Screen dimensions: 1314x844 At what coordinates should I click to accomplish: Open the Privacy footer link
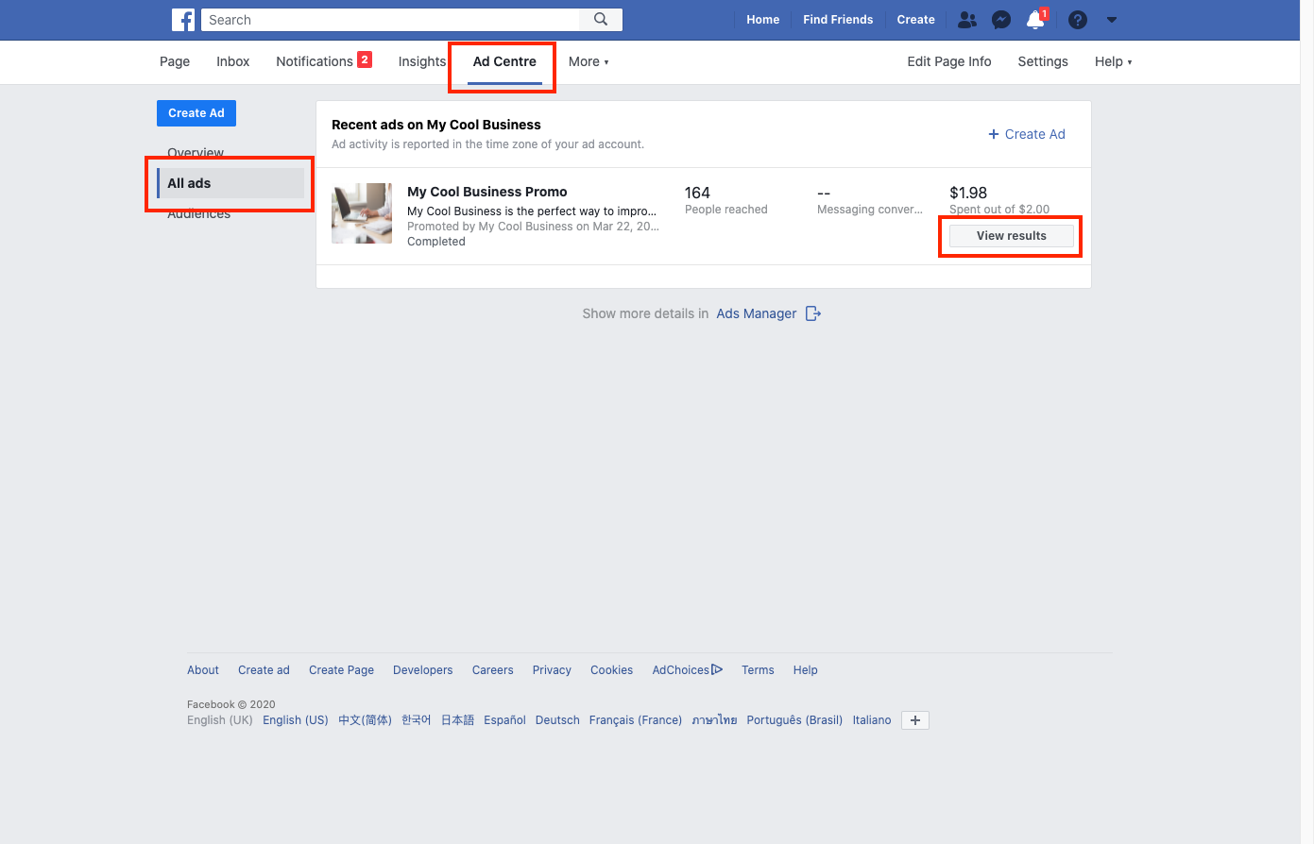click(x=552, y=670)
